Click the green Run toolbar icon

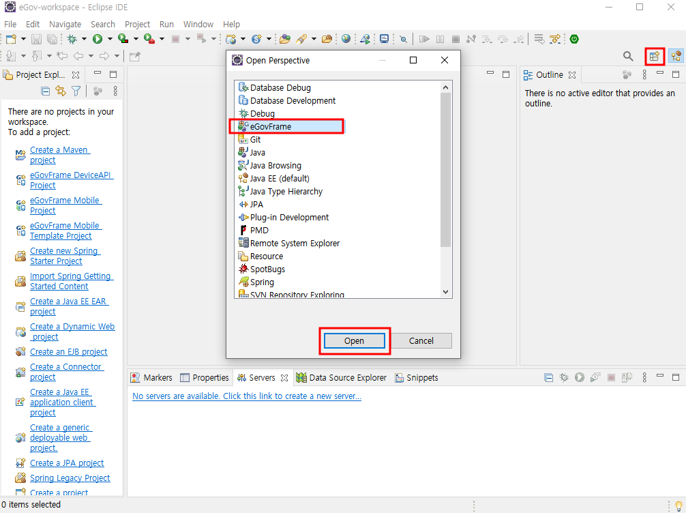coord(98,39)
